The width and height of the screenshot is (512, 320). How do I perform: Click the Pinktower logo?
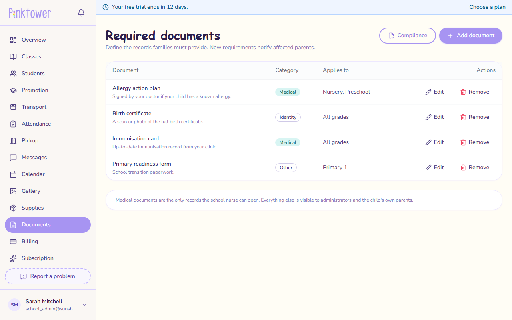[30, 13]
